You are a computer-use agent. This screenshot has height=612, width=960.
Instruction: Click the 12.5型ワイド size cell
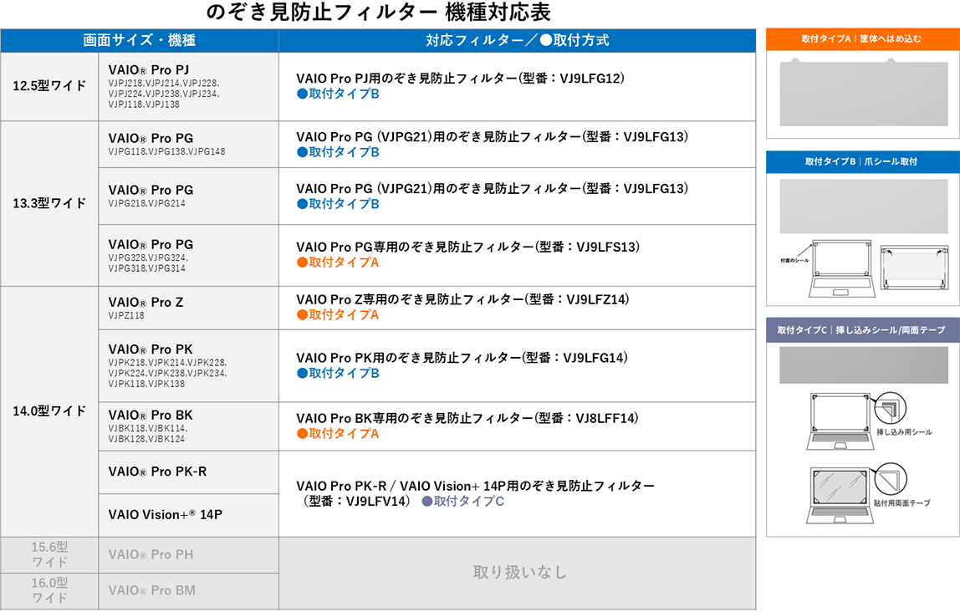pyautogui.click(x=49, y=86)
